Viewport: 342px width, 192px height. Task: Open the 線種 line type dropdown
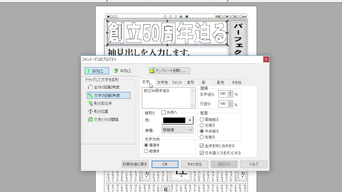(x=177, y=130)
